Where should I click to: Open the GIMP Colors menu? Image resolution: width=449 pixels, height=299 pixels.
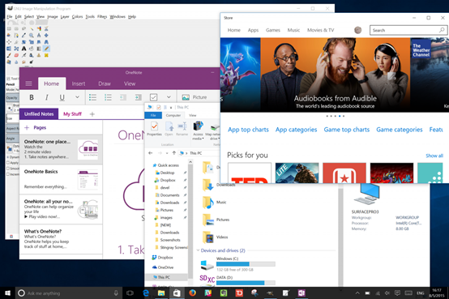tap(77, 16)
